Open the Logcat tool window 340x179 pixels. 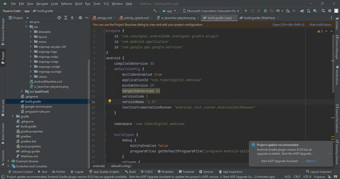77,172
